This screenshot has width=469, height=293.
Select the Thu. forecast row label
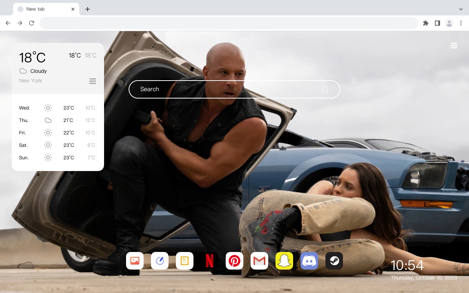click(x=24, y=120)
